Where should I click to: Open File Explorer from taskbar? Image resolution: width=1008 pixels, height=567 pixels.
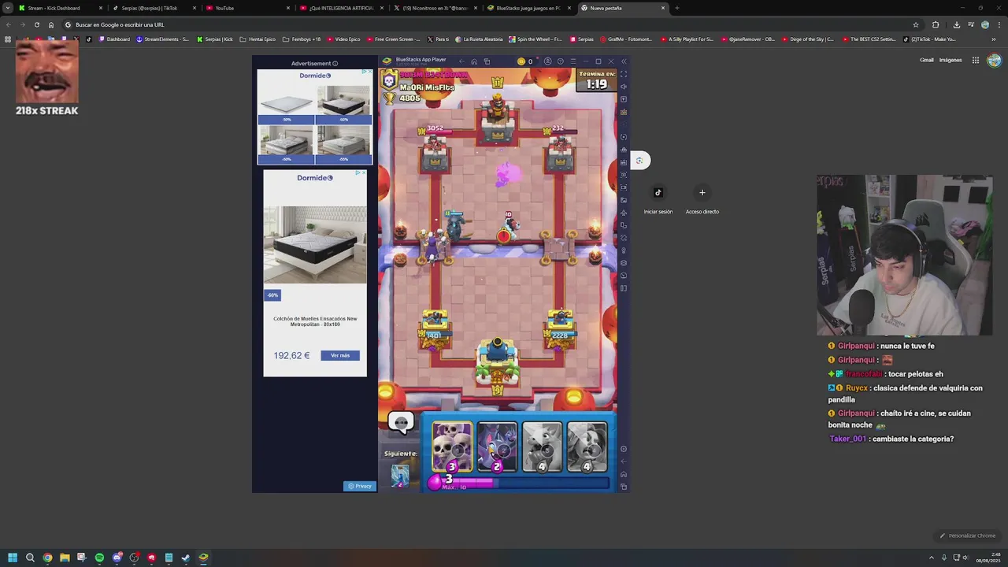[x=65, y=558]
